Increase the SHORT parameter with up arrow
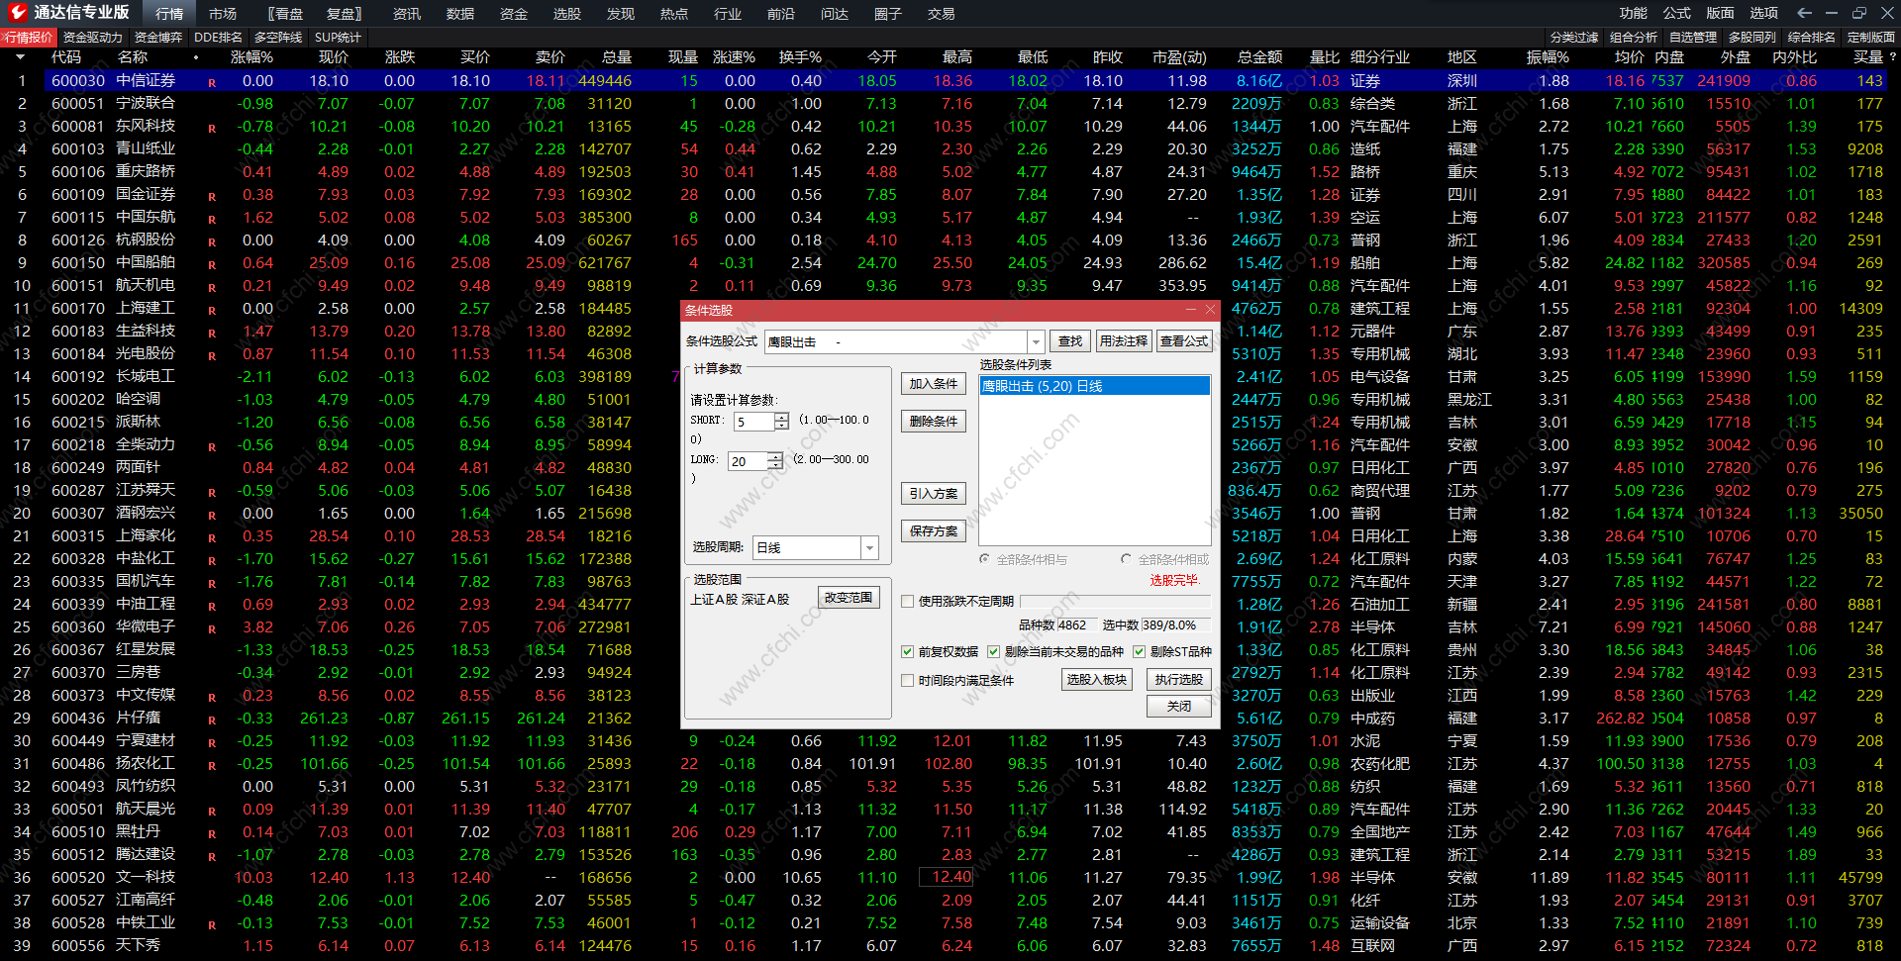The width and height of the screenshot is (1901, 961). click(x=781, y=417)
